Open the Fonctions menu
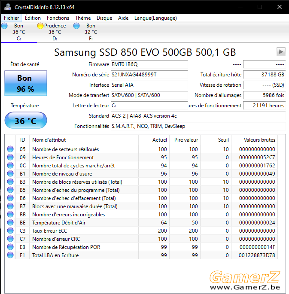Image resolution: width=289 pixels, height=294 pixels. [58, 18]
